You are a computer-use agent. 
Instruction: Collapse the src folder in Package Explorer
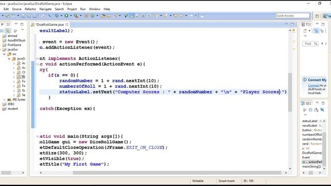point(4,54)
